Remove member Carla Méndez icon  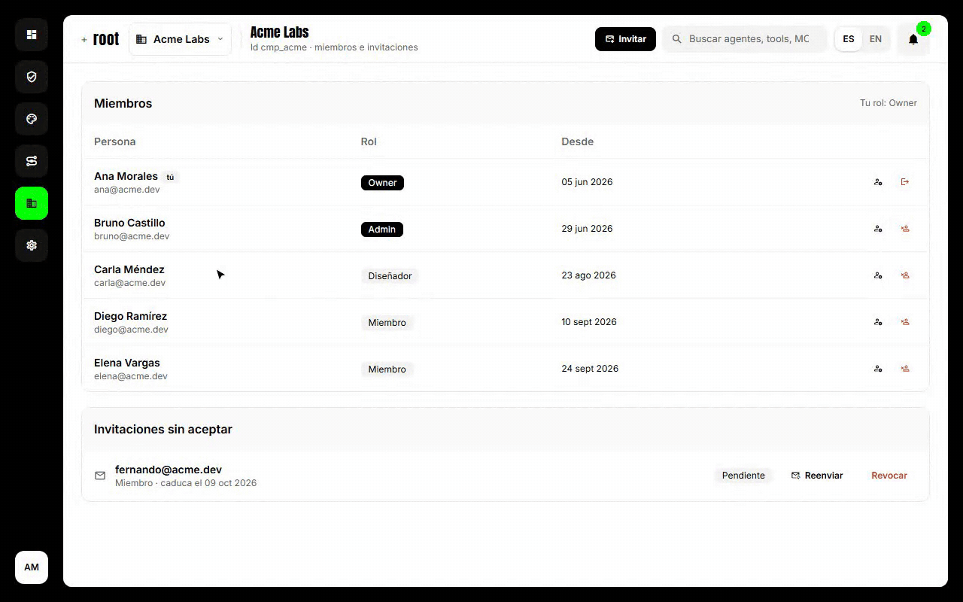pyautogui.click(x=905, y=275)
